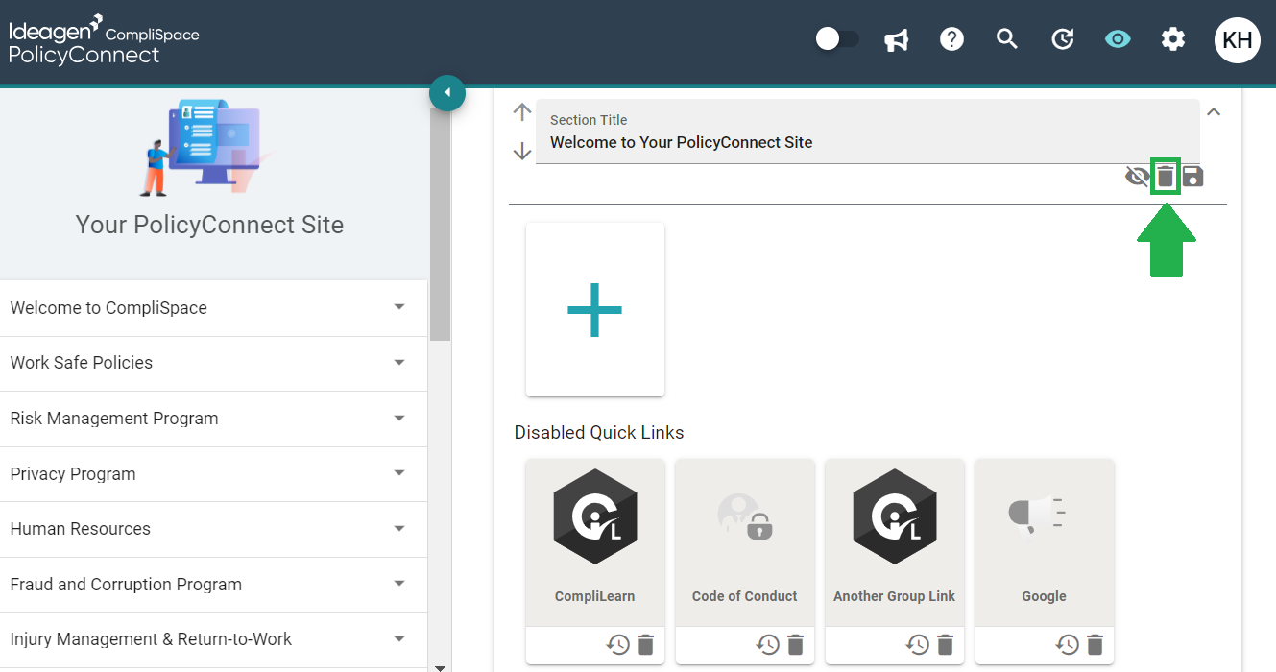Delete Another Group Link using trash icon
Viewport: 1276px width, 672px height.
[946, 645]
